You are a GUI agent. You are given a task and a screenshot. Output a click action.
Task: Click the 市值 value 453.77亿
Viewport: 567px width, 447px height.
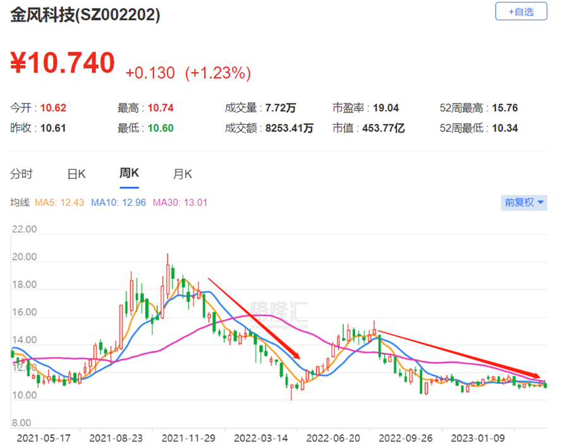(383, 128)
